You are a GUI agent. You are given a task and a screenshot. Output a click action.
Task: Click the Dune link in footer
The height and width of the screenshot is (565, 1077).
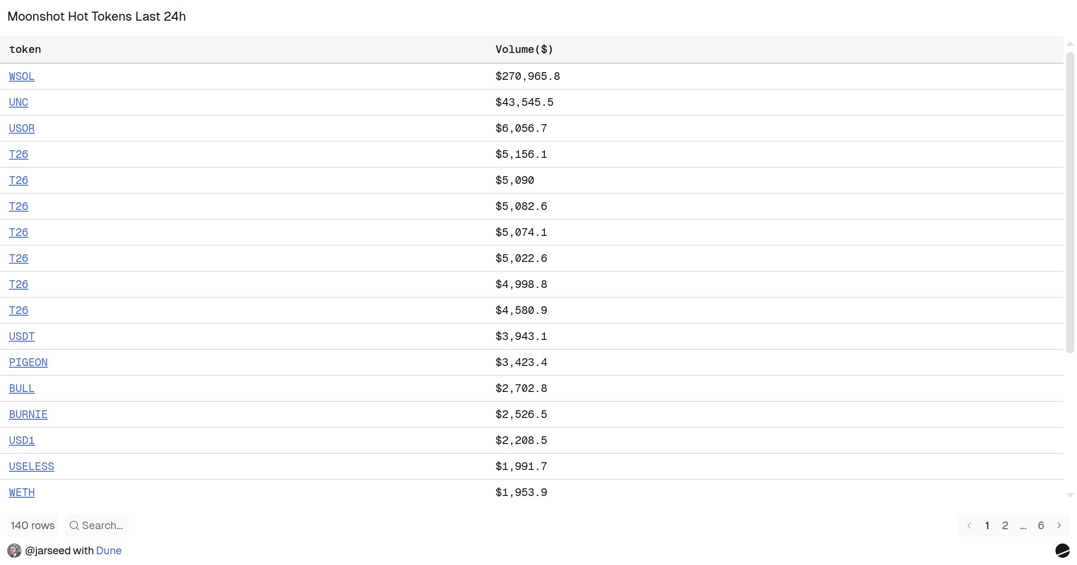coord(109,551)
